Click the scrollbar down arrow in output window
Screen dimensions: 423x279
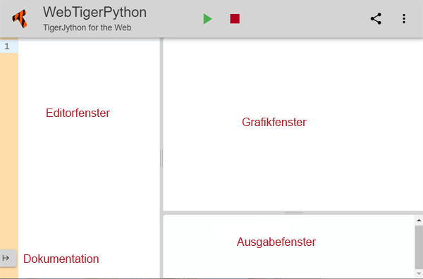pyautogui.click(x=419, y=273)
